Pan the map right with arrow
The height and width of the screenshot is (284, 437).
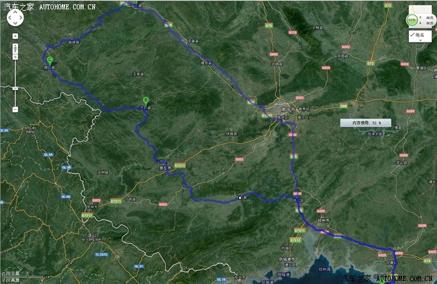(x=21, y=18)
